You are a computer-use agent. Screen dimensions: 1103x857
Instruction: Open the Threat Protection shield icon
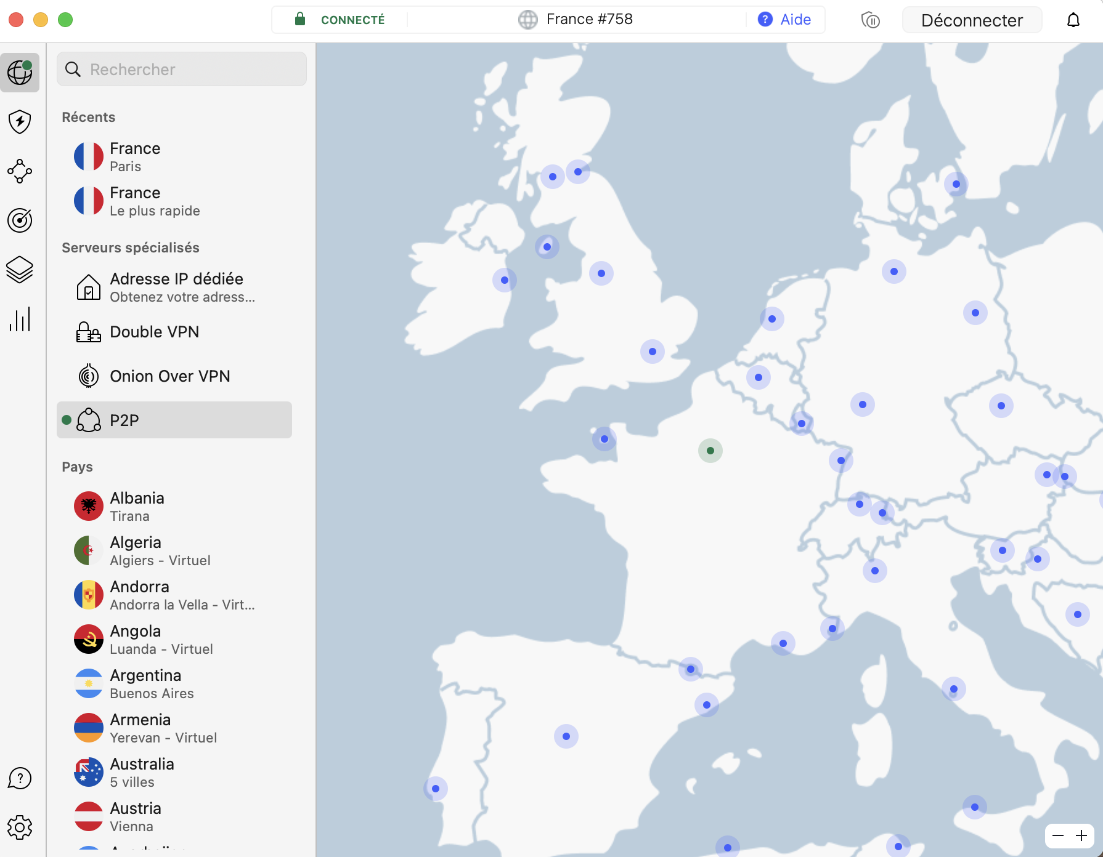(20, 122)
